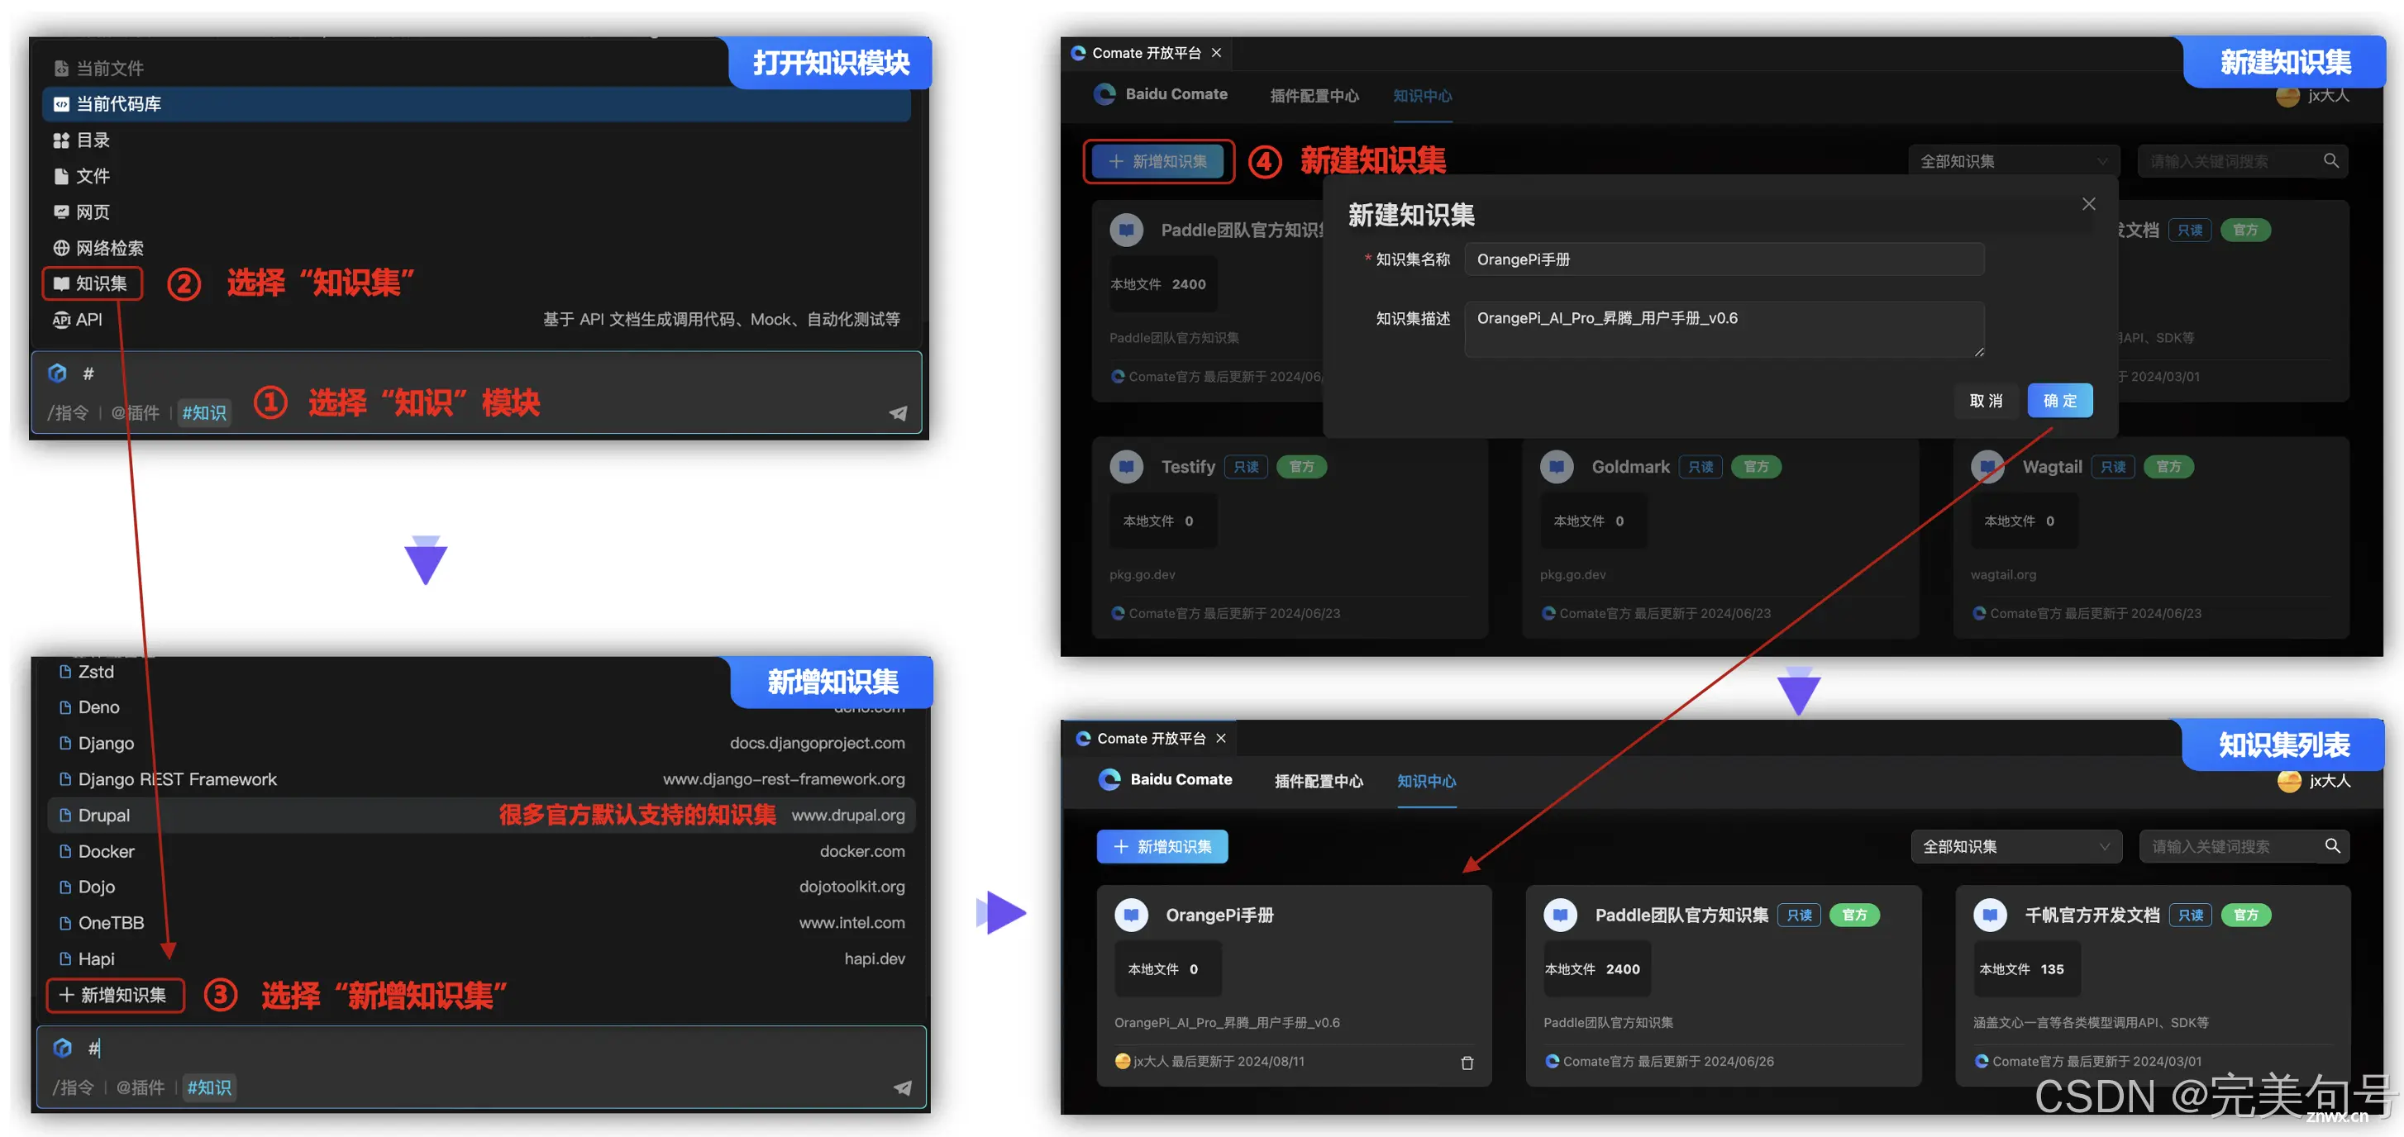
Task: Click 新增知识集 button in bottom-right window
Action: click(1161, 847)
